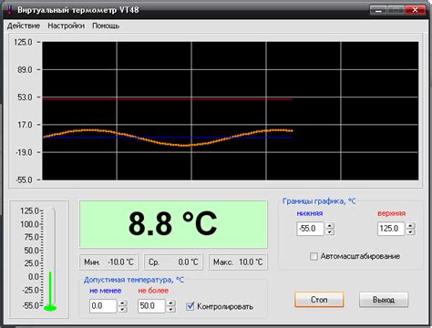Close the Виртуальный термометр window
The image size is (432, 328).
415,10
